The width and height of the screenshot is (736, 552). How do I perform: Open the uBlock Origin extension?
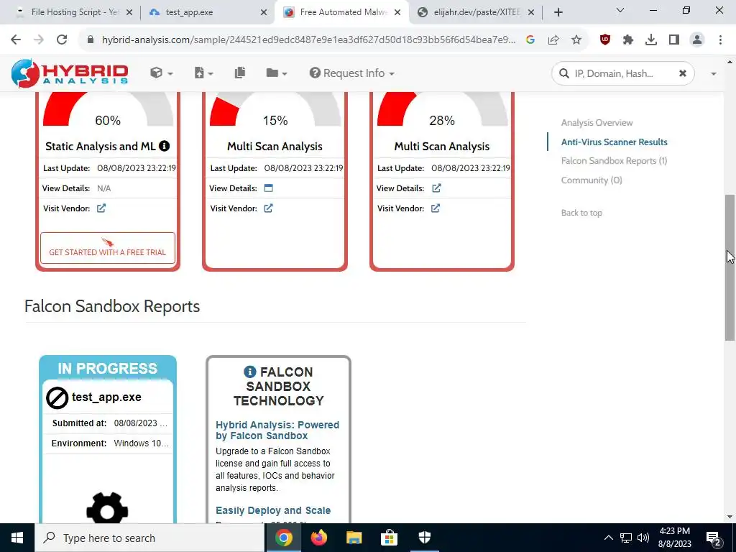[x=605, y=40]
